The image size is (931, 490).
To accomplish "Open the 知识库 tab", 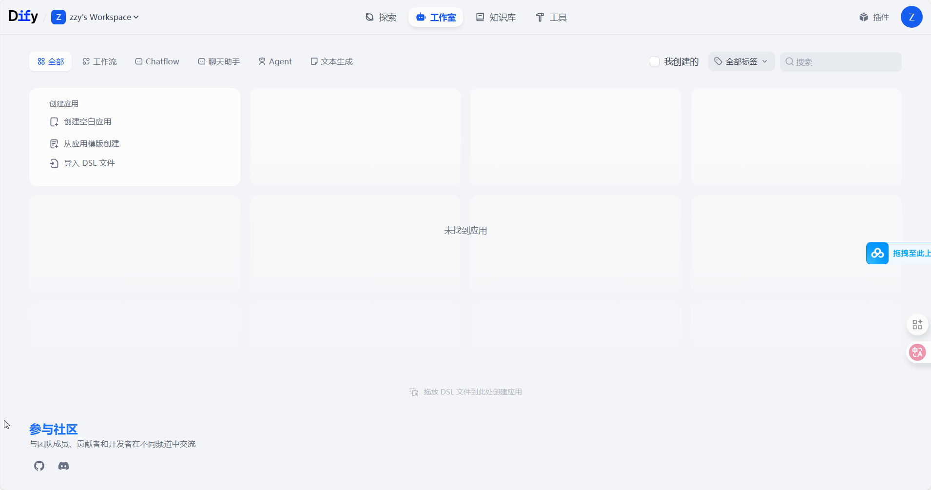I will 496,18.
